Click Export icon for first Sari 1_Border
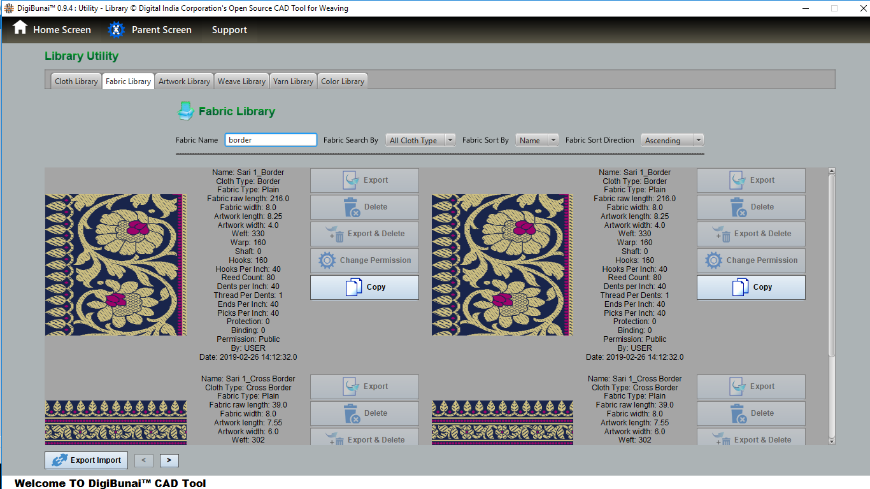Viewport: 870px width, 489px height. pyautogui.click(x=352, y=180)
